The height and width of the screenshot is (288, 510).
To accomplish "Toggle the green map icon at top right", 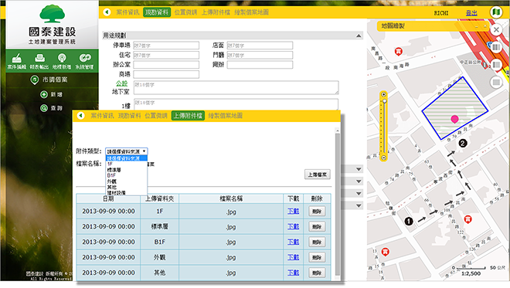I will tap(496, 12).
